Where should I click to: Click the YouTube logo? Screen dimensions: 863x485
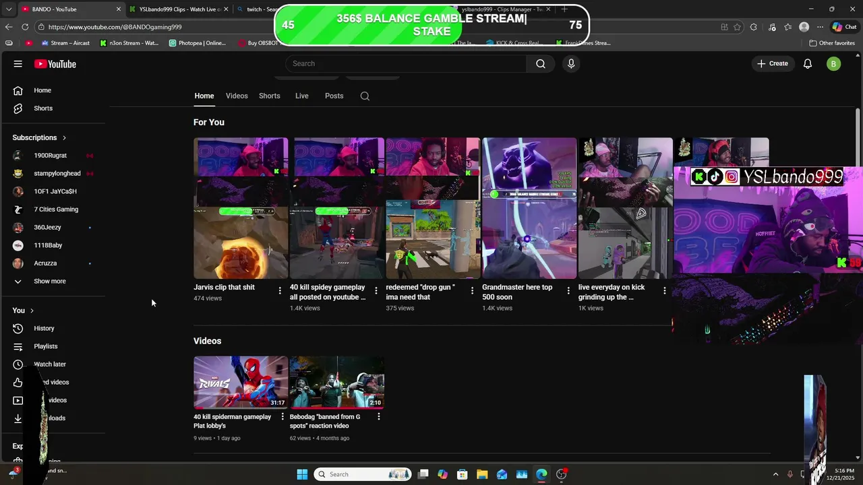[55, 64]
